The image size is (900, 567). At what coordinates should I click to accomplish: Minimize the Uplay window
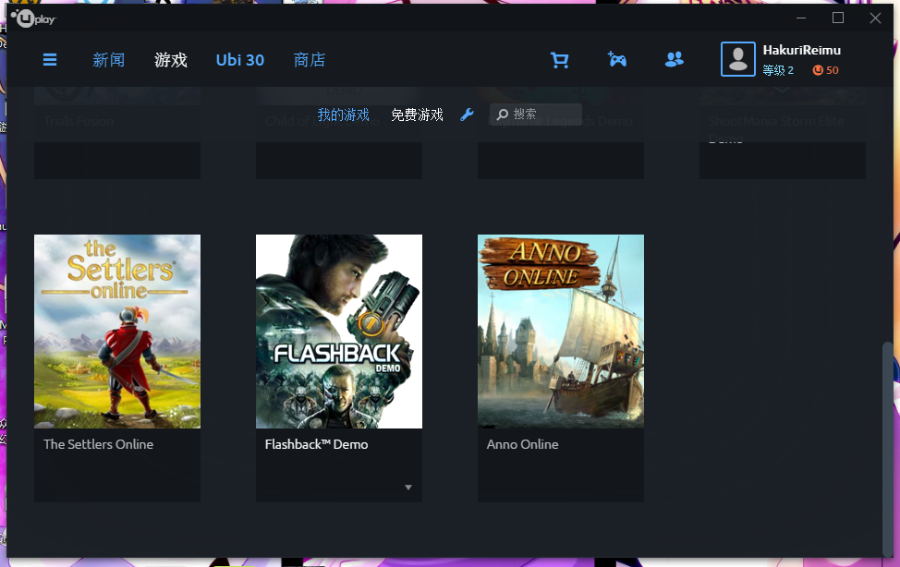pyautogui.click(x=801, y=18)
